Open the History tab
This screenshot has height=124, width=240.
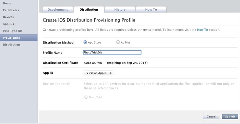120,10
